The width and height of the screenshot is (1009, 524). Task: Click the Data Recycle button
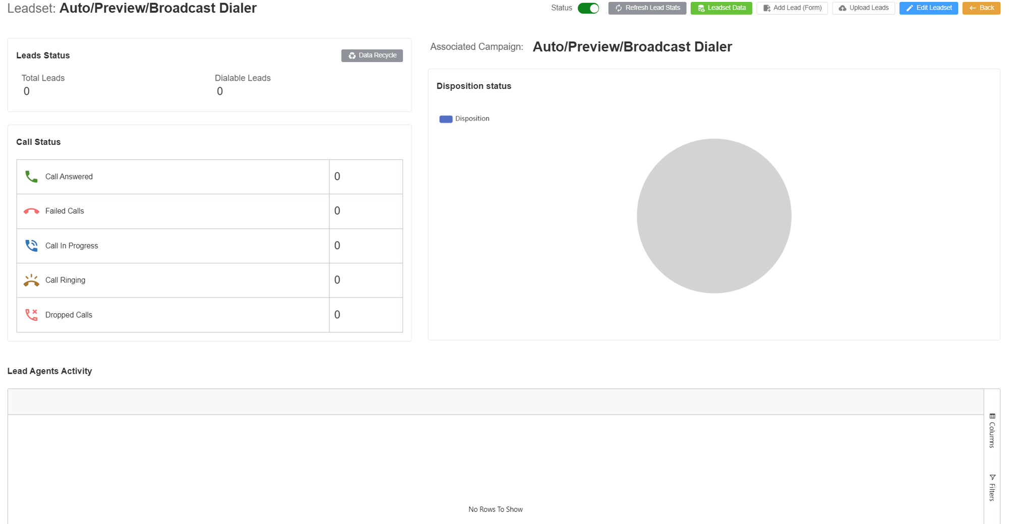pyautogui.click(x=372, y=55)
